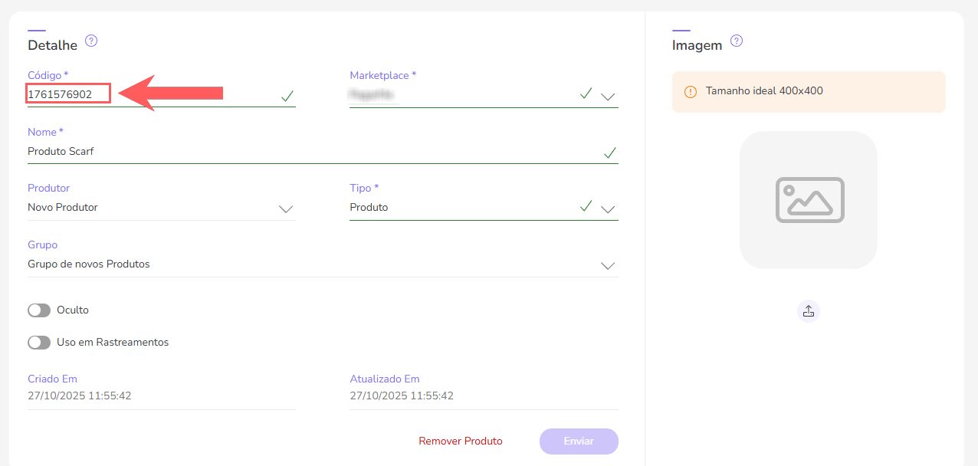Focus the Nome field with Produto Scarf
Viewport: 978px width, 466px height.
point(307,152)
